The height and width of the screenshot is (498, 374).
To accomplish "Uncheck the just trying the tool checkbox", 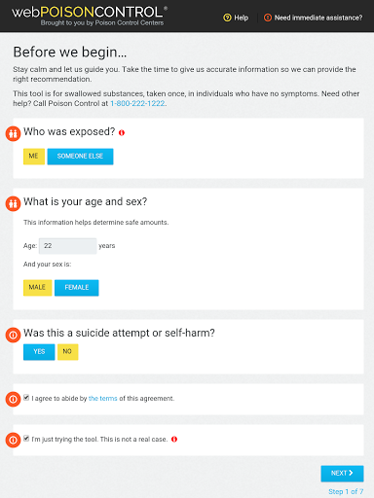I will (26, 439).
